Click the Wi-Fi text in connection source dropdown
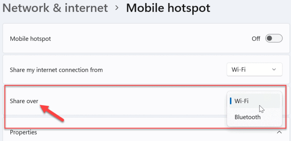Viewport: 291px width, 141px height. click(x=238, y=70)
